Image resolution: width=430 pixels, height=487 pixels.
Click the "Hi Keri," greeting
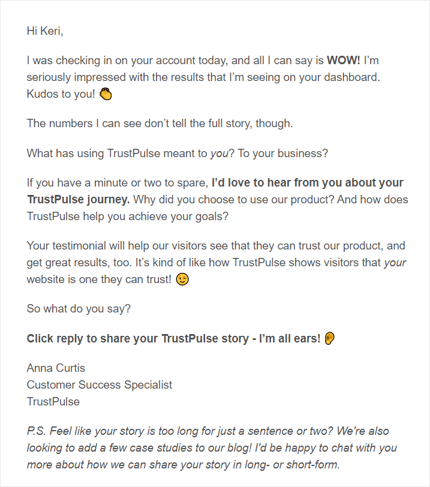point(45,31)
